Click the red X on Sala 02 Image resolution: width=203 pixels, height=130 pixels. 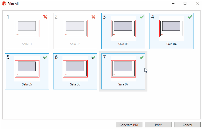pyautogui.click(x=93, y=17)
